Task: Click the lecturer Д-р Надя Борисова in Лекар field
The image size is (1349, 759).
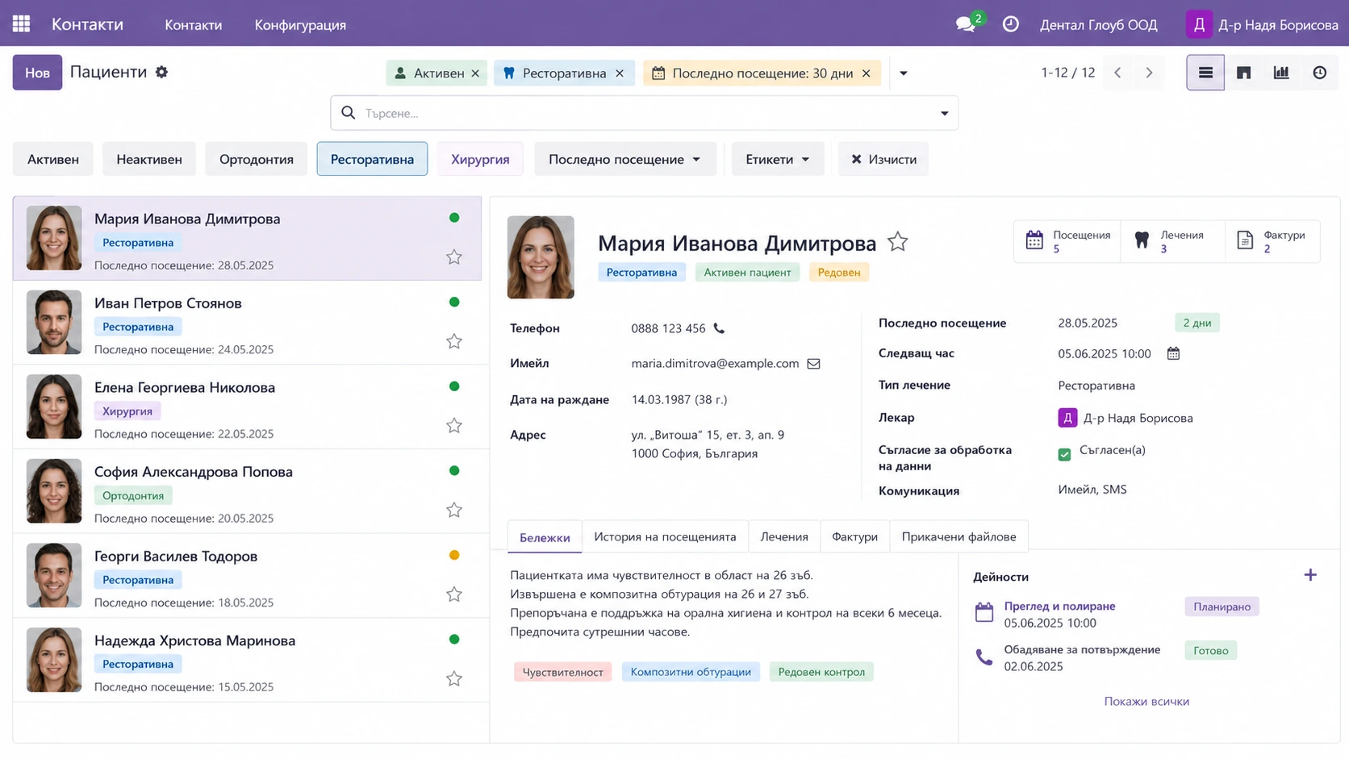Action: [x=1125, y=418]
